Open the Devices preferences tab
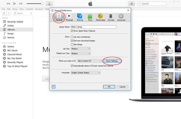The height and width of the screenshot is (119, 181). [111, 17]
